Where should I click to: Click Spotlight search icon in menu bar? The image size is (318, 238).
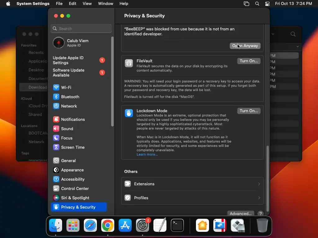[x=257, y=4]
